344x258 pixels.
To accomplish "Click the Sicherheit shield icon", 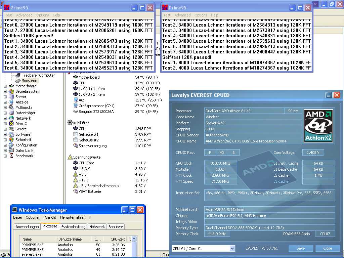I will tap(11, 139).
